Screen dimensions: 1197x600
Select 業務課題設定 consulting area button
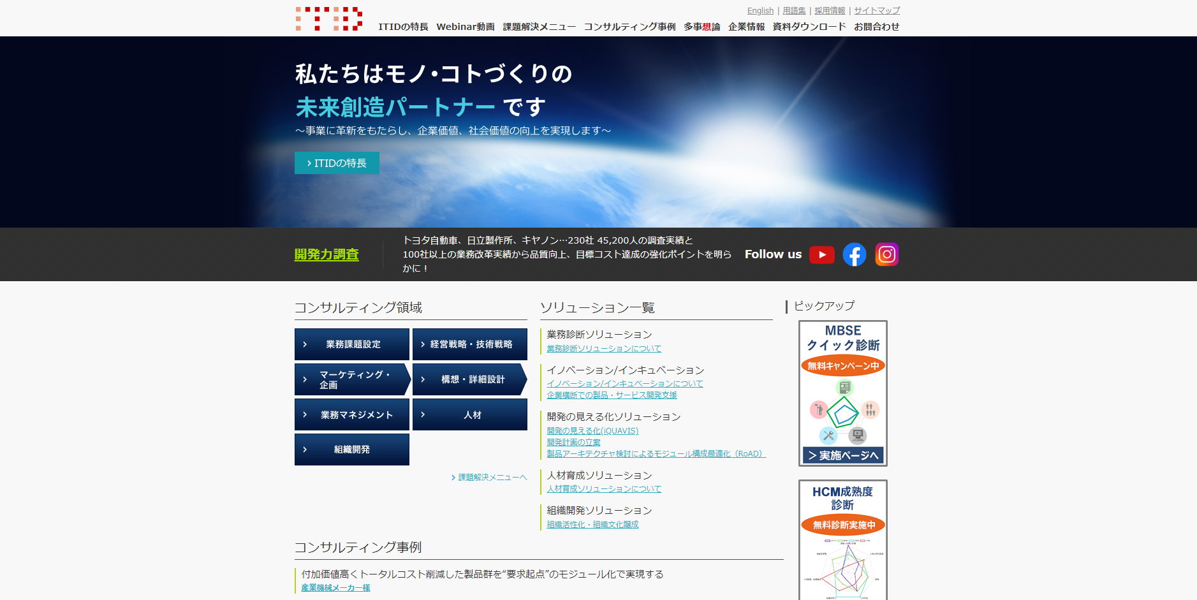click(352, 344)
